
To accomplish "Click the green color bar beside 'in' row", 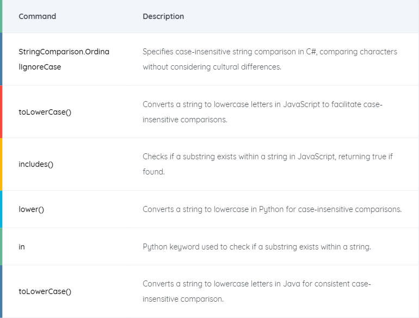I will click(x=1, y=246).
